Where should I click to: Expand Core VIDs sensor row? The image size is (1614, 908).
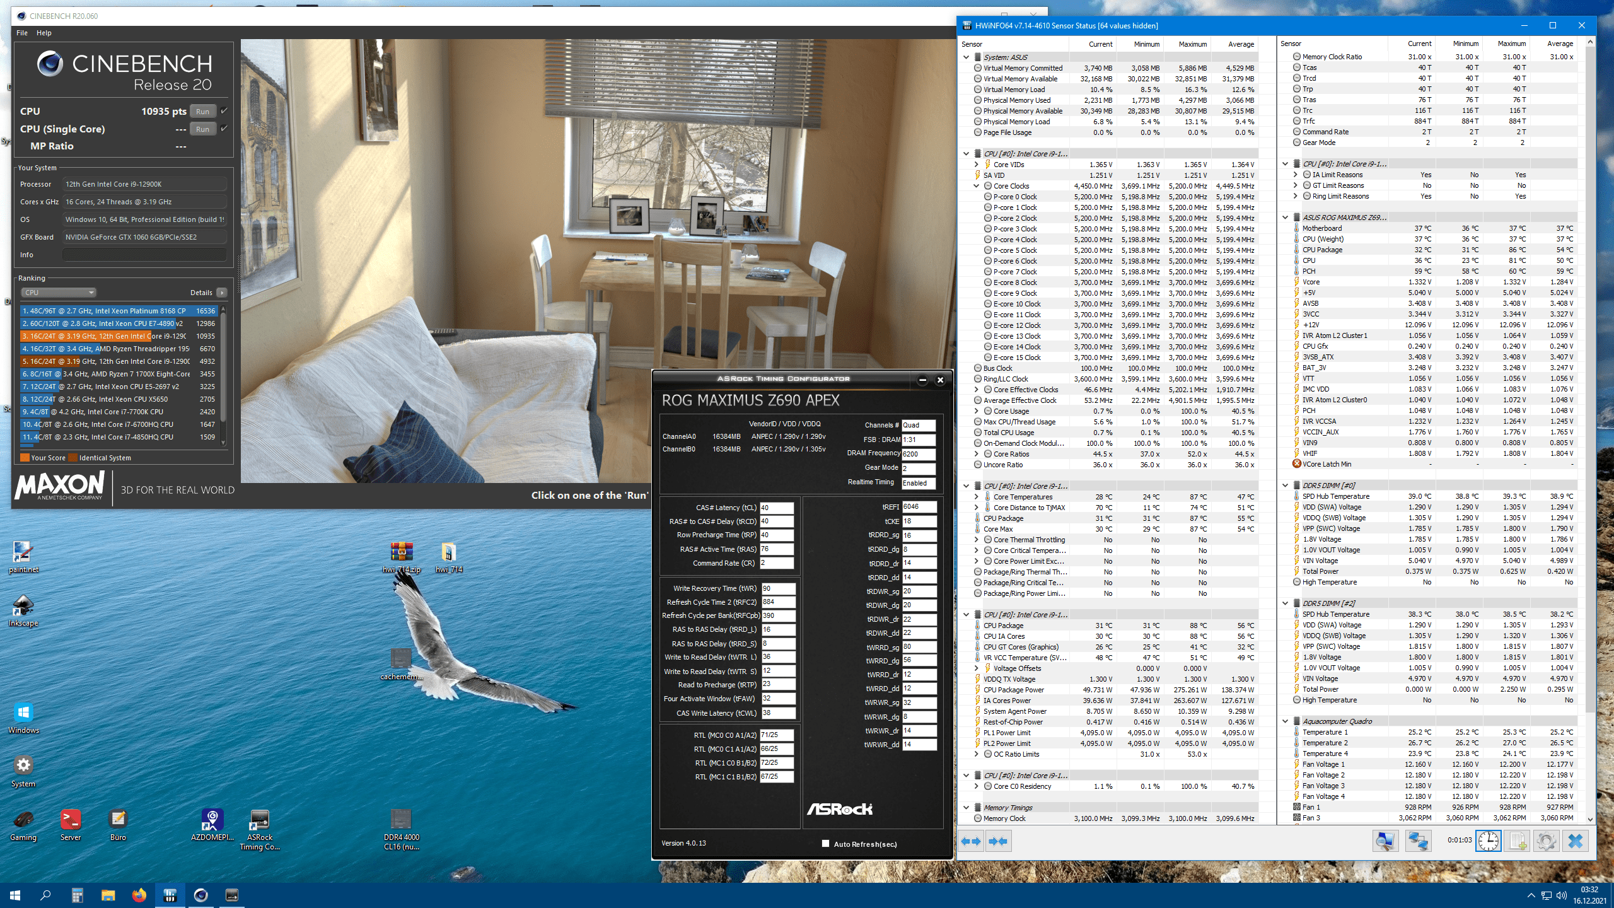[977, 165]
